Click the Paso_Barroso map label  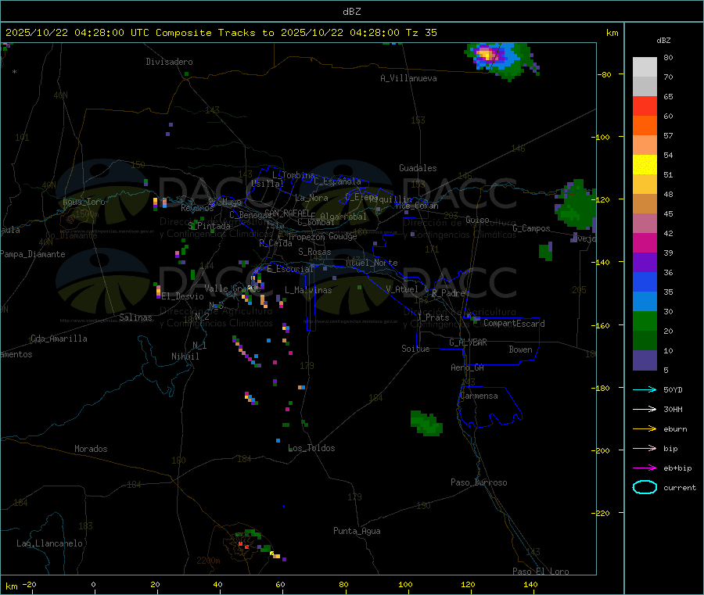click(479, 482)
